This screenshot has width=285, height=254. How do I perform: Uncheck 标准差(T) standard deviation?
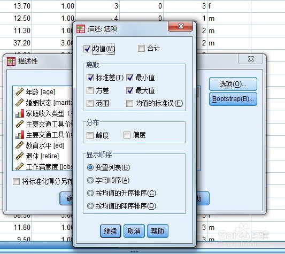90,78
